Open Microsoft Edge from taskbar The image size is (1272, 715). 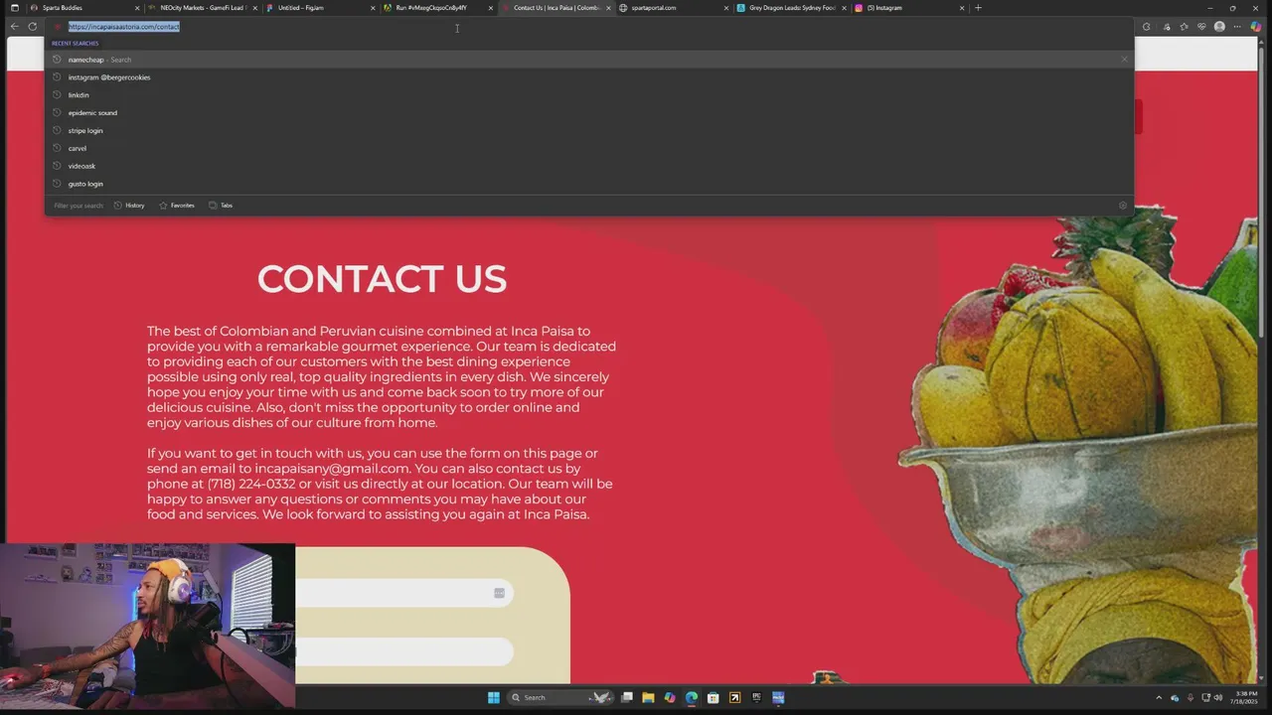tap(692, 697)
